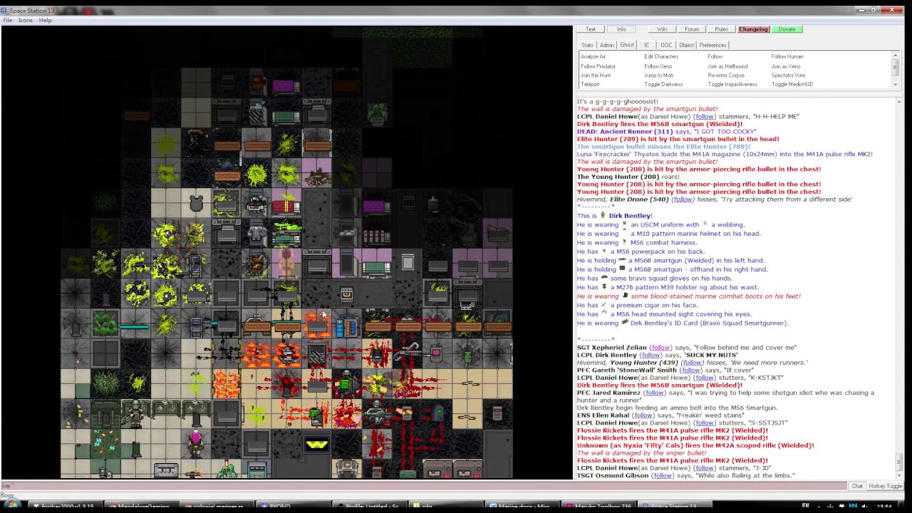The width and height of the screenshot is (912, 513).
Task: Click the yellow W warning sign tile
Action: (x=317, y=445)
